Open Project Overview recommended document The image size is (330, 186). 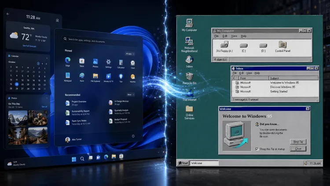coord(76,103)
